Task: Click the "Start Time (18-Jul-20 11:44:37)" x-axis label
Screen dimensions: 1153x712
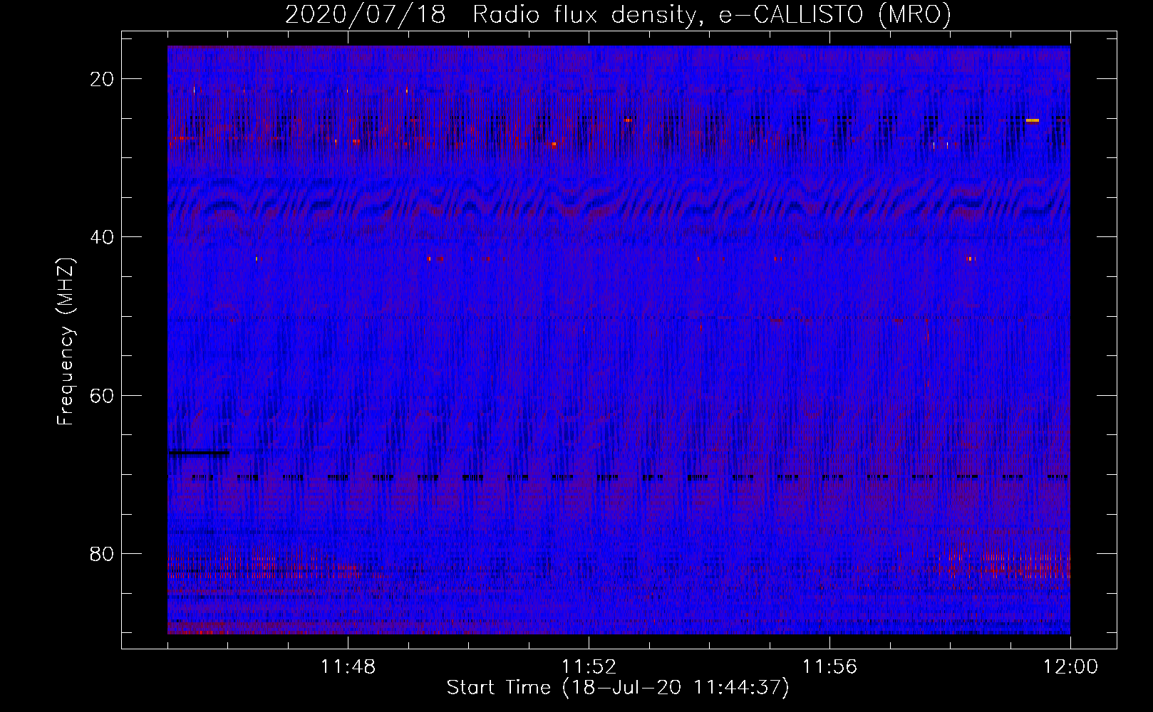Action: (x=618, y=688)
